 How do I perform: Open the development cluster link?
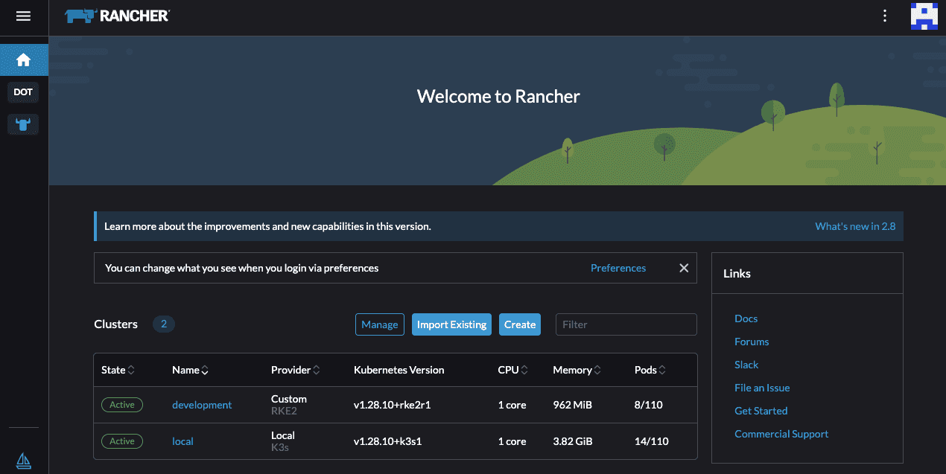(202, 405)
